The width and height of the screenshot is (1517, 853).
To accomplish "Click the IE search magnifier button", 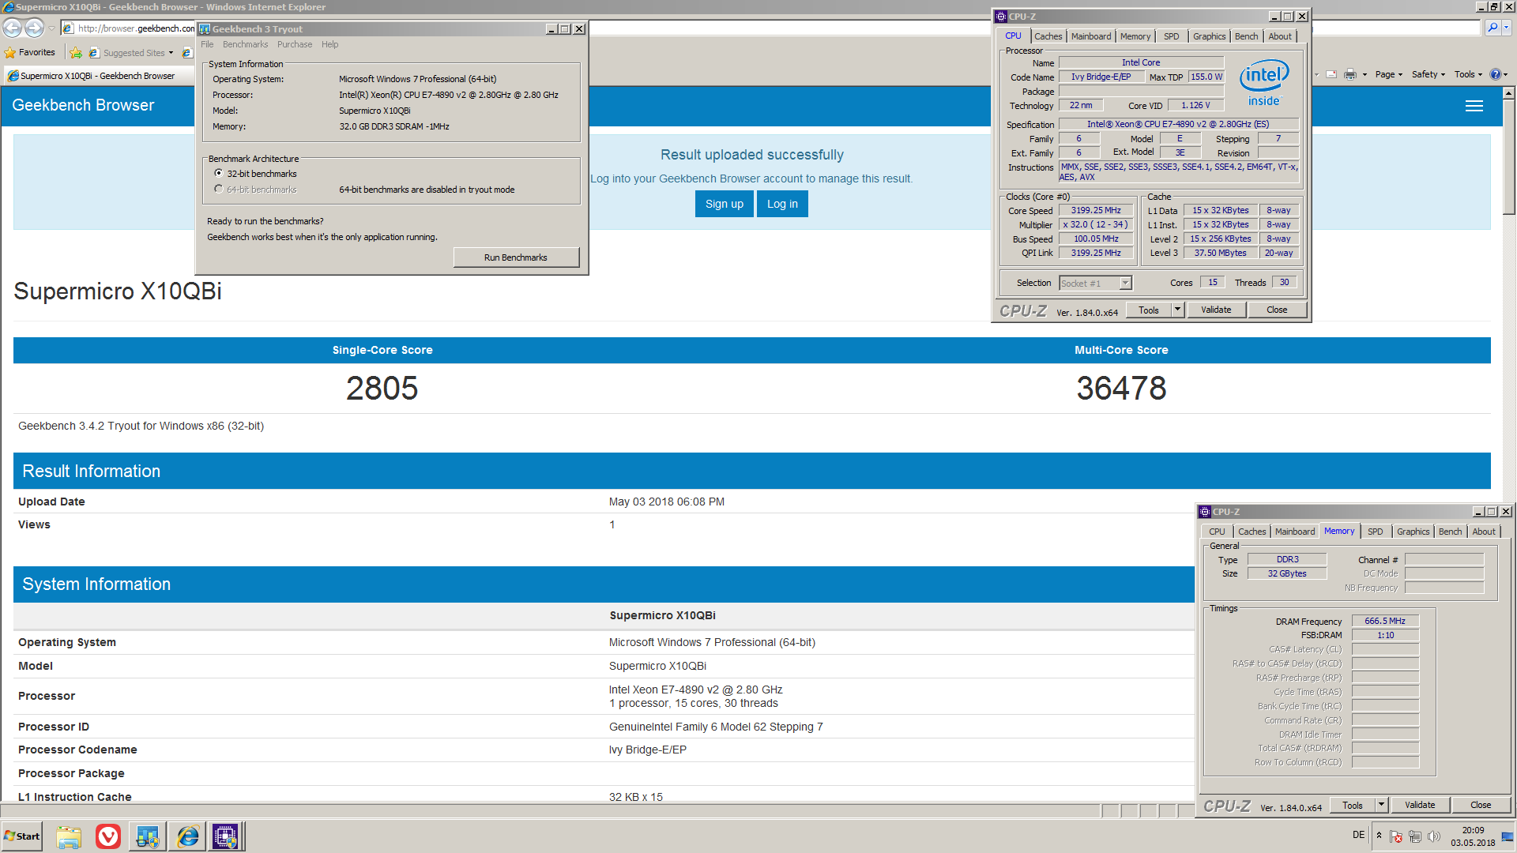I will 1493,28.
